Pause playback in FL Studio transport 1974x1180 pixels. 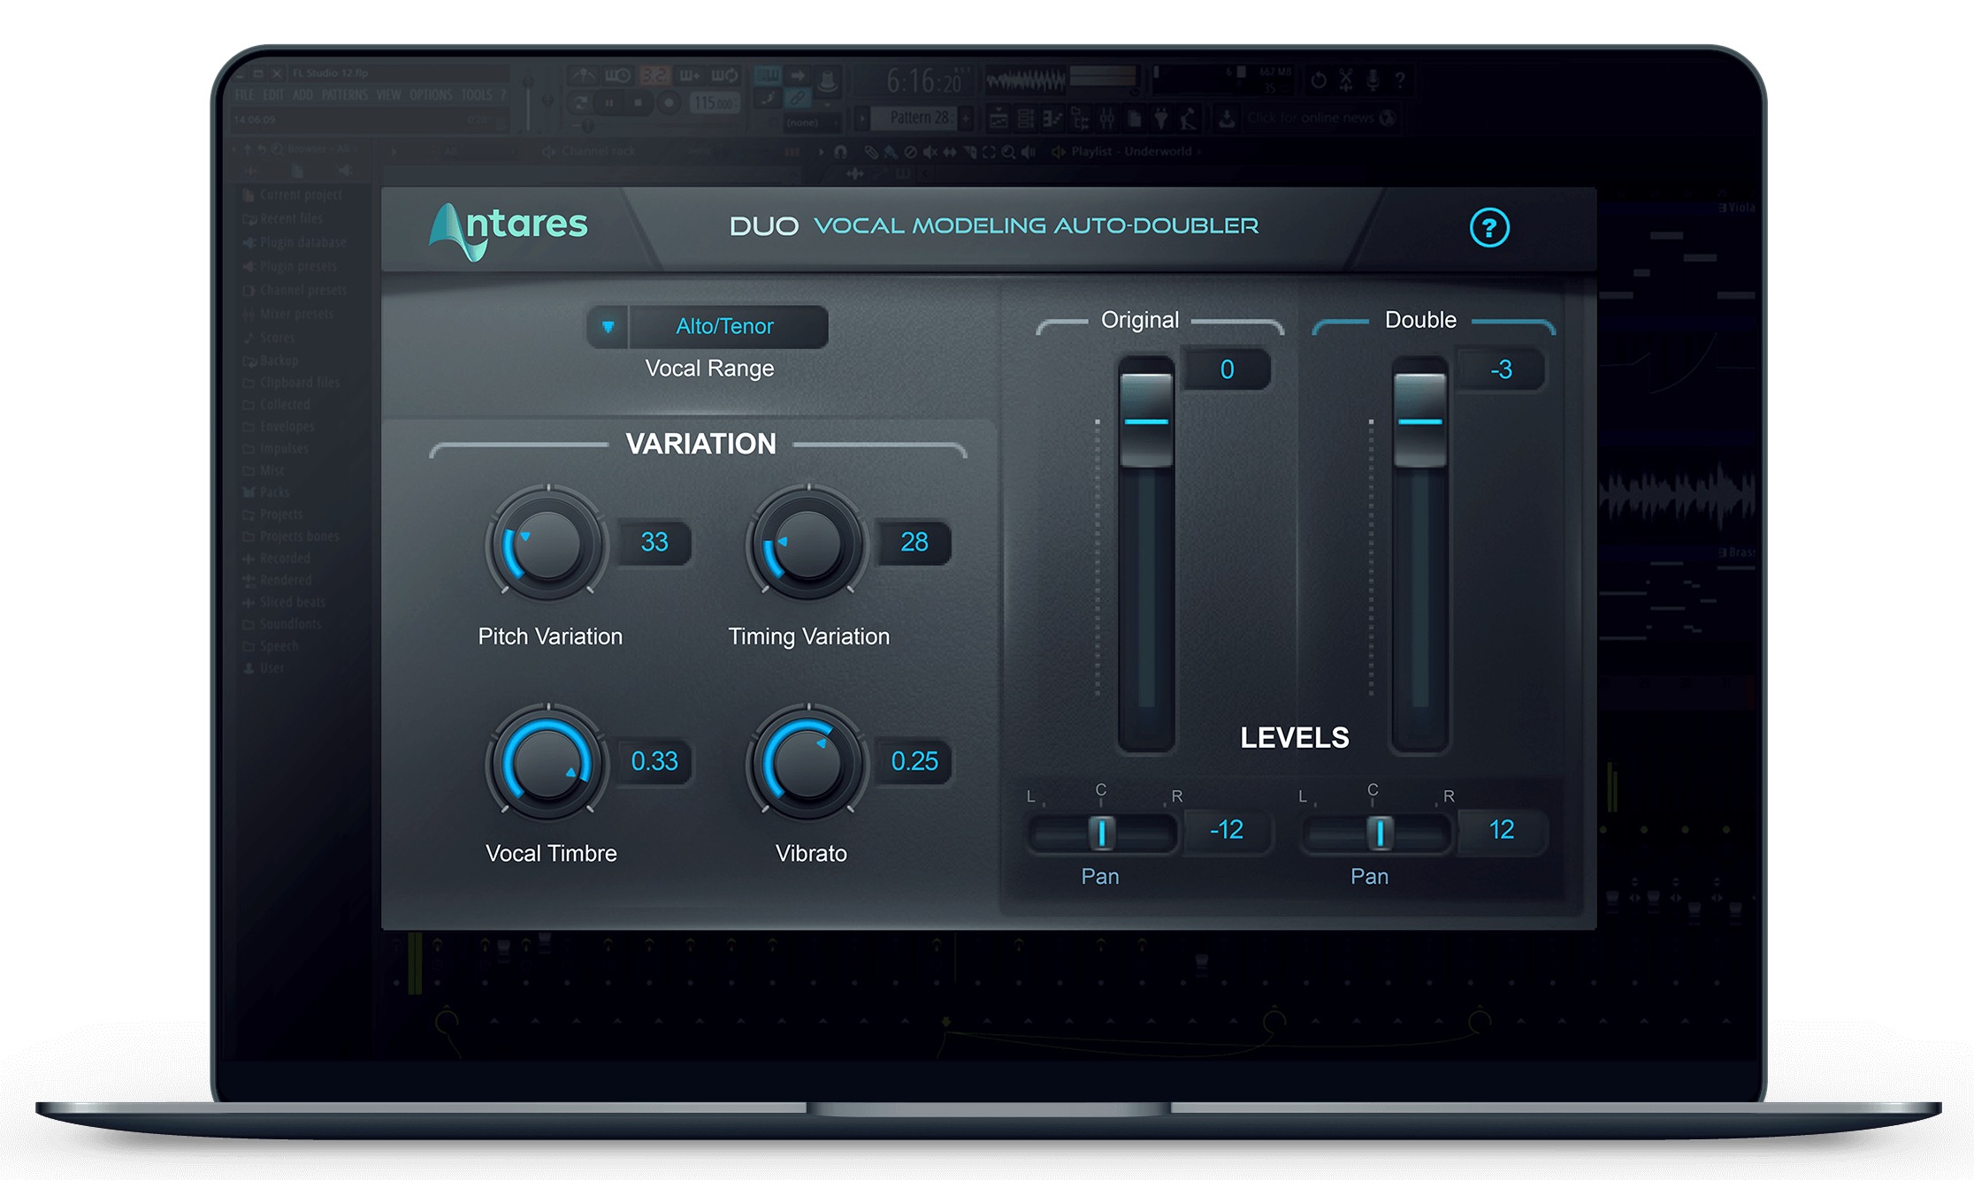609,103
